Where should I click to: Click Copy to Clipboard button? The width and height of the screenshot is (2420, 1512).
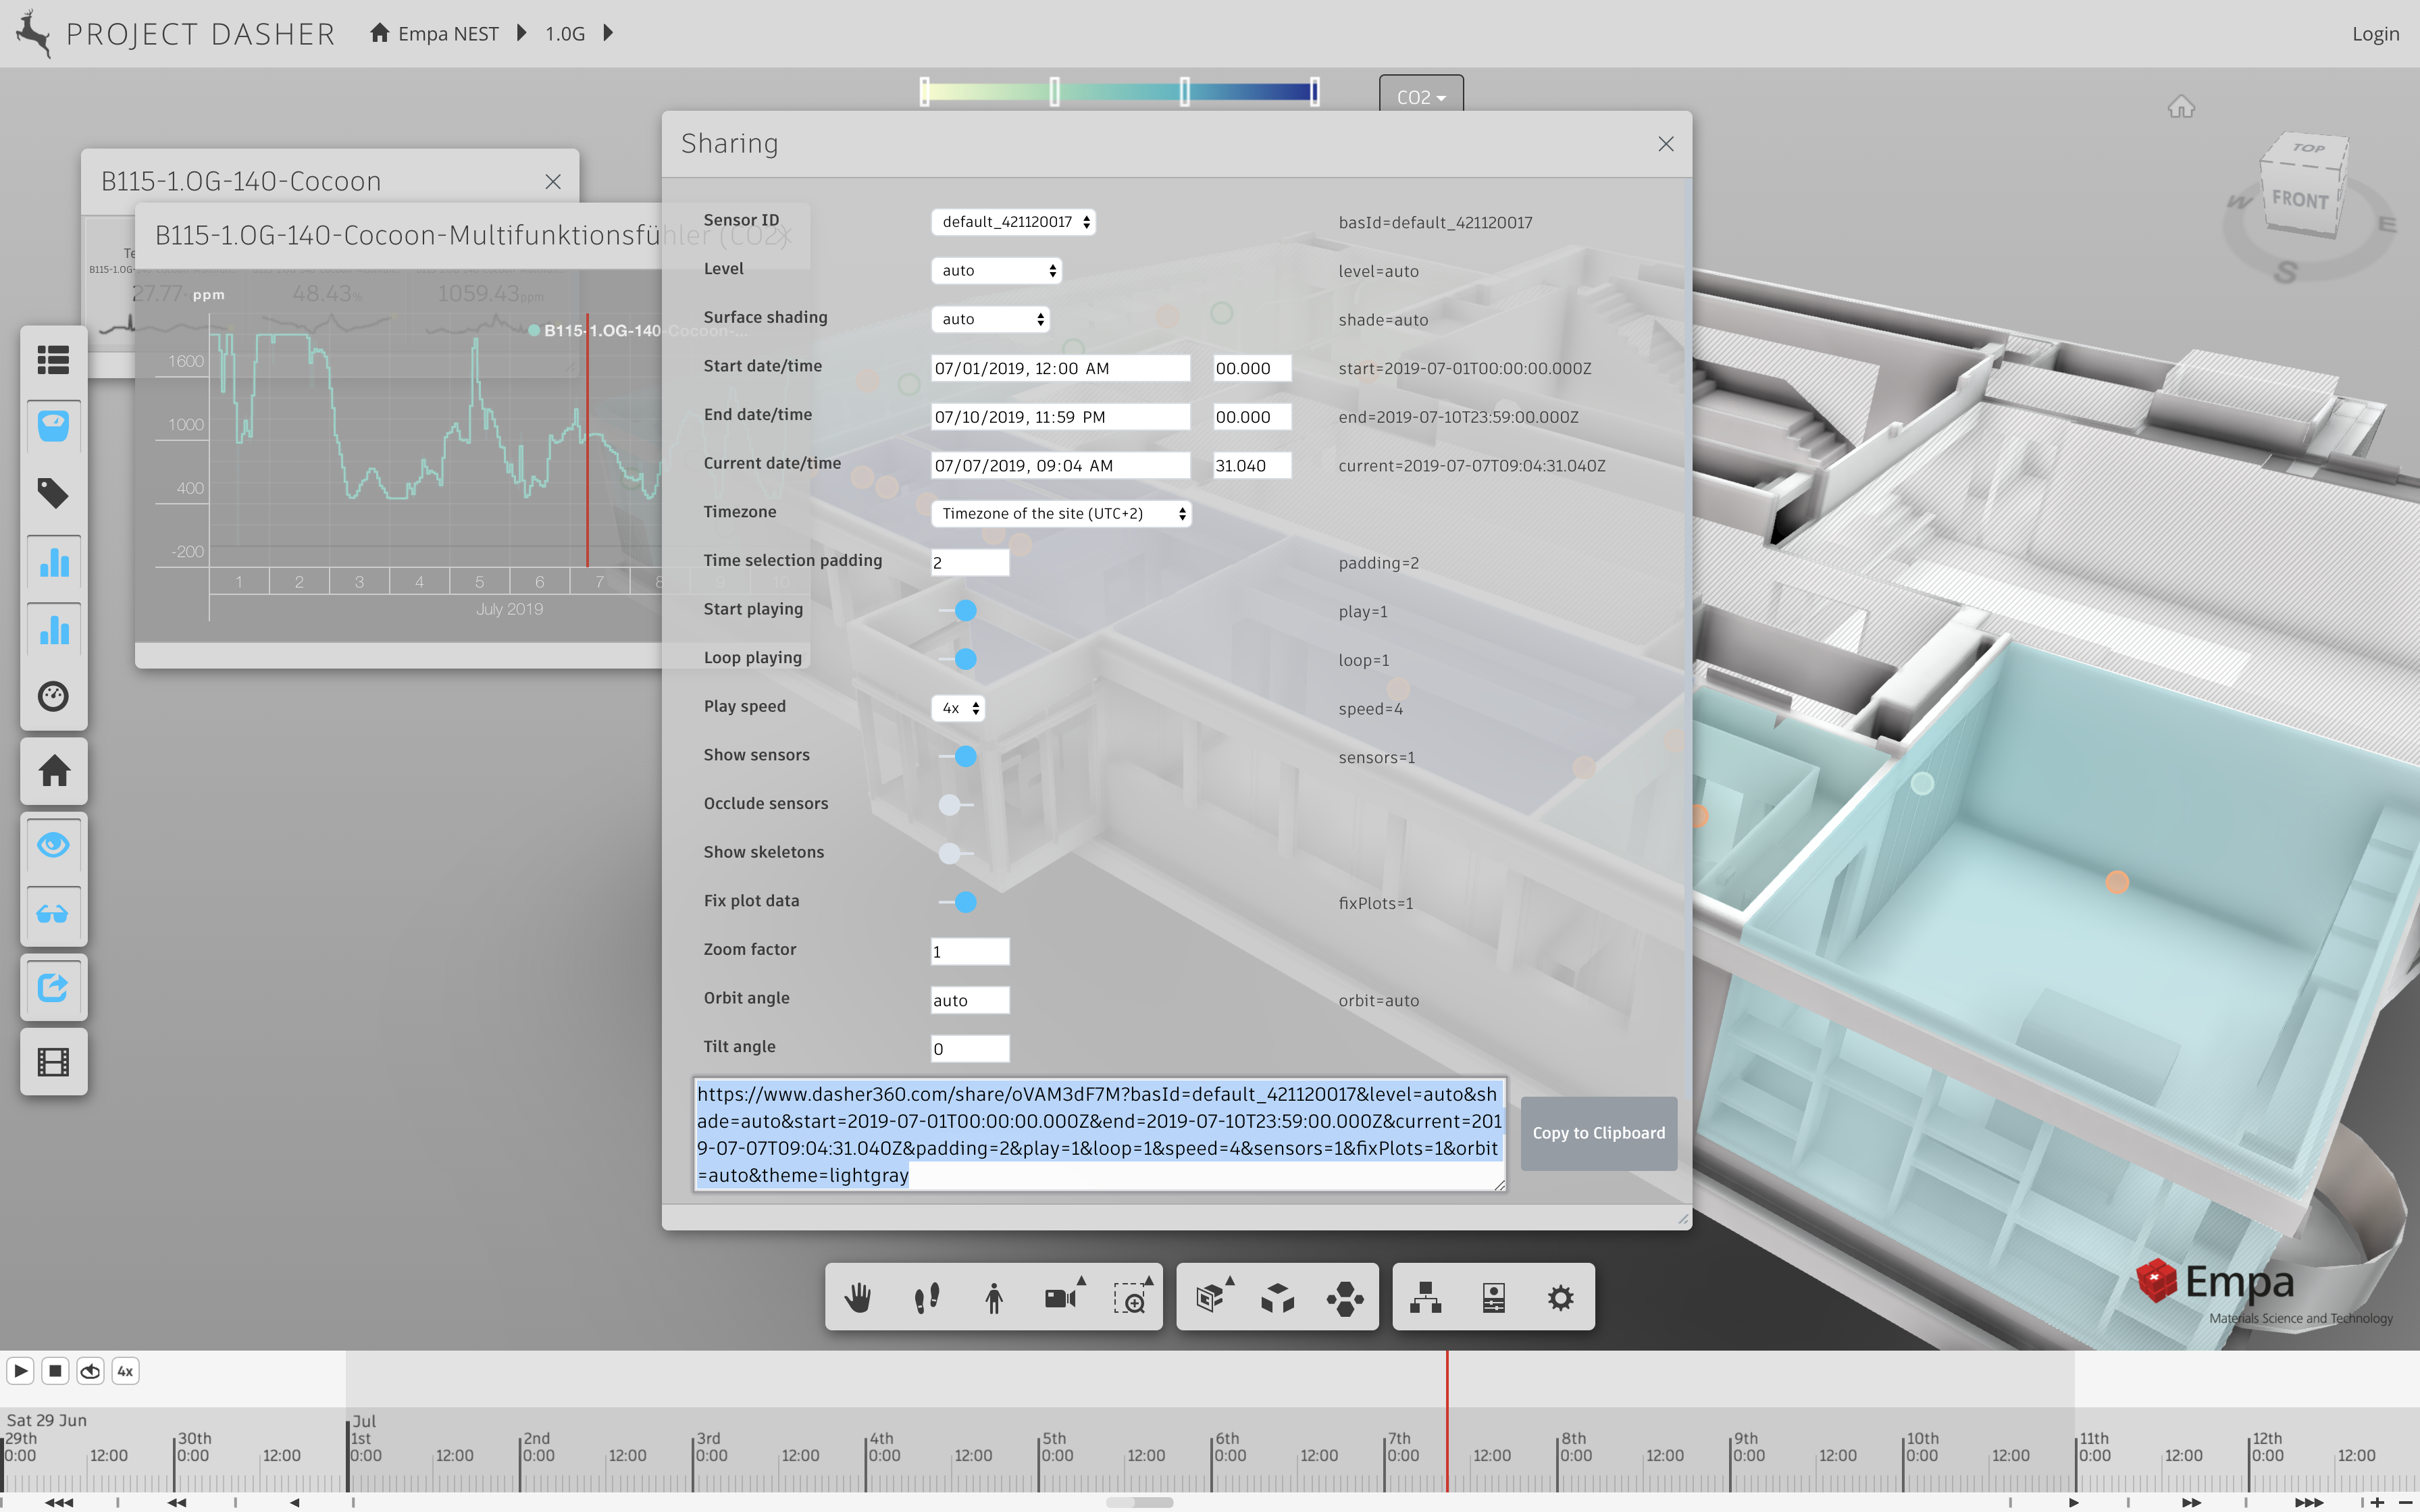tap(1598, 1133)
